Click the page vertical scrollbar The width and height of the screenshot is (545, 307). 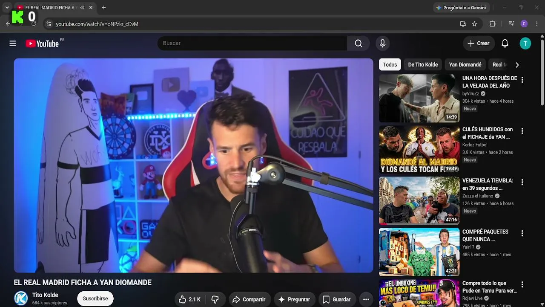[542, 72]
